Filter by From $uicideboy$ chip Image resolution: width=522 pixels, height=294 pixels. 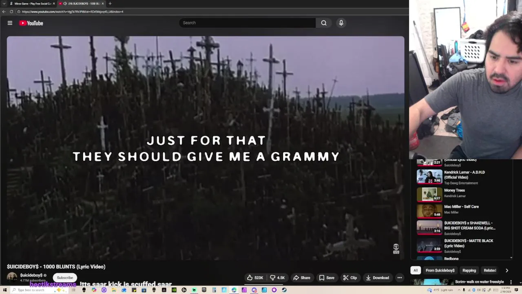pos(440,270)
